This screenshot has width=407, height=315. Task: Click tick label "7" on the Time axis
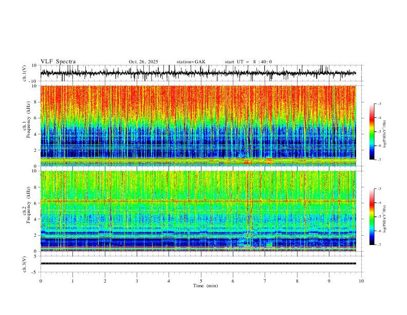point(265,281)
